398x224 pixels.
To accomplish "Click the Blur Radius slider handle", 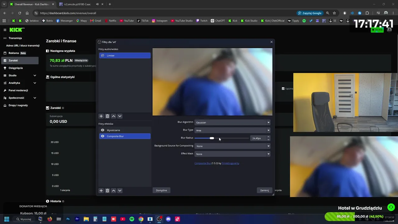I will (212, 138).
